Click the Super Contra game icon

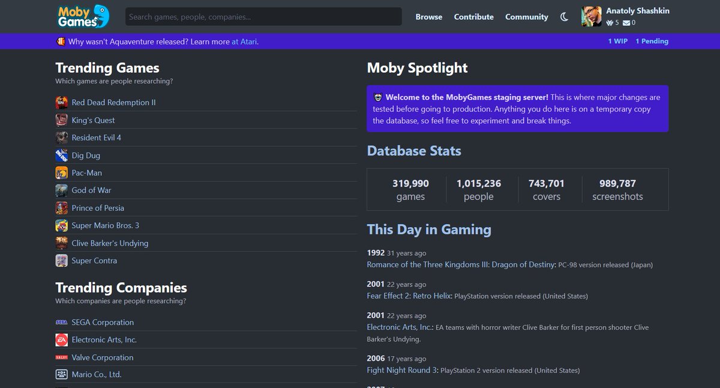click(x=62, y=261)
